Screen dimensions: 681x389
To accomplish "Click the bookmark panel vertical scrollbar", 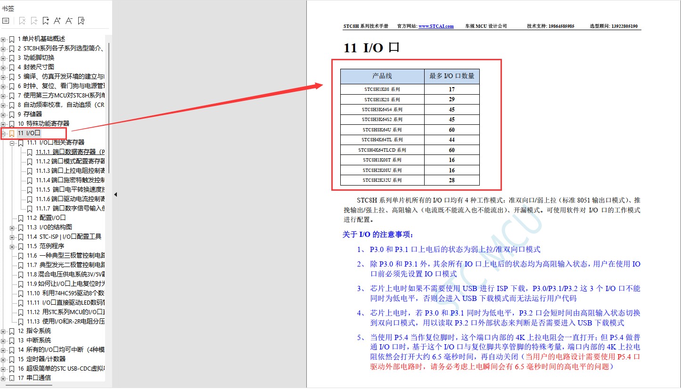I will pyautogui.click(x=109, y=108).
